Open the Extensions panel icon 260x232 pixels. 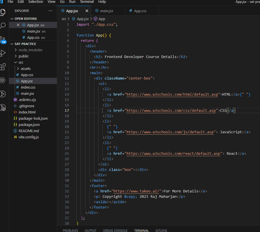coord(3,67)
